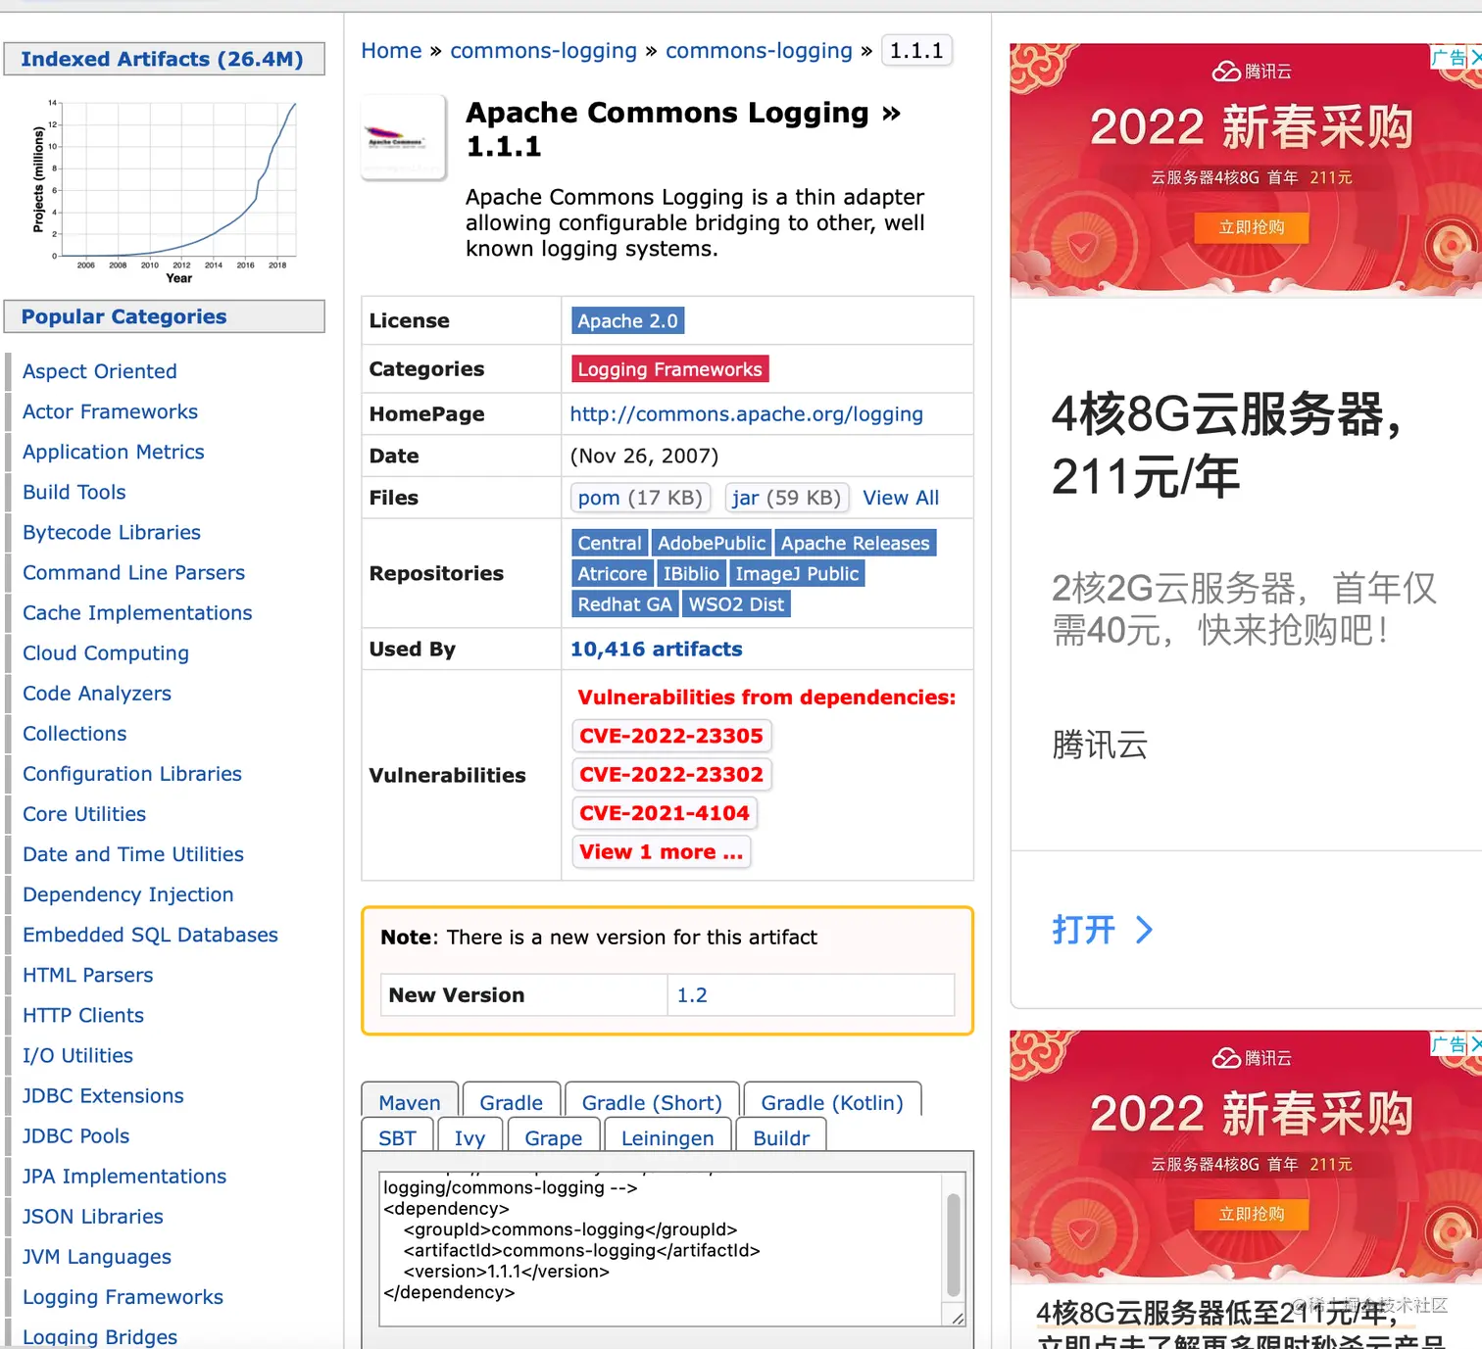Open Embedded SQL Databases category
Screen dimensions: 1482x1349
click(150, 934)
